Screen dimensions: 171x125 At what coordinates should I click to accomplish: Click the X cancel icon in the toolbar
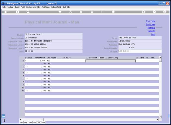(165, 12)
